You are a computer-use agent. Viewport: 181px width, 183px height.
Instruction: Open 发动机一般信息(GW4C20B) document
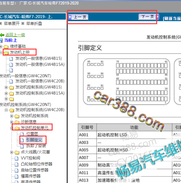40,81
